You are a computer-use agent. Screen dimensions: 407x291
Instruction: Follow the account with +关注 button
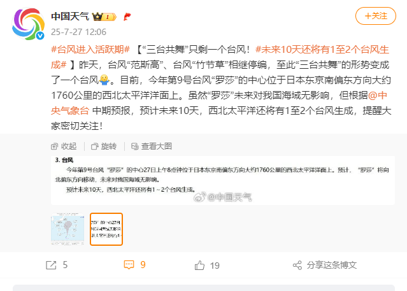[x=376, y=16]
